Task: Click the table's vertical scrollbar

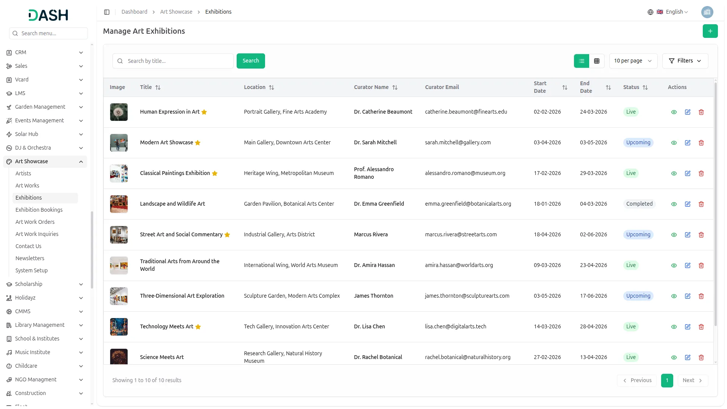Action: [x=715, y=204]
